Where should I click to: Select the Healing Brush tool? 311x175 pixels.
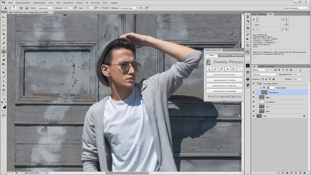point(3,43)
